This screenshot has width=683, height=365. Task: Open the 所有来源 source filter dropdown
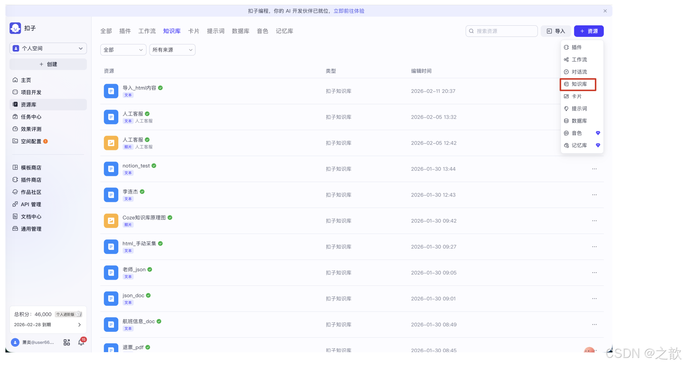coord(172,50)
